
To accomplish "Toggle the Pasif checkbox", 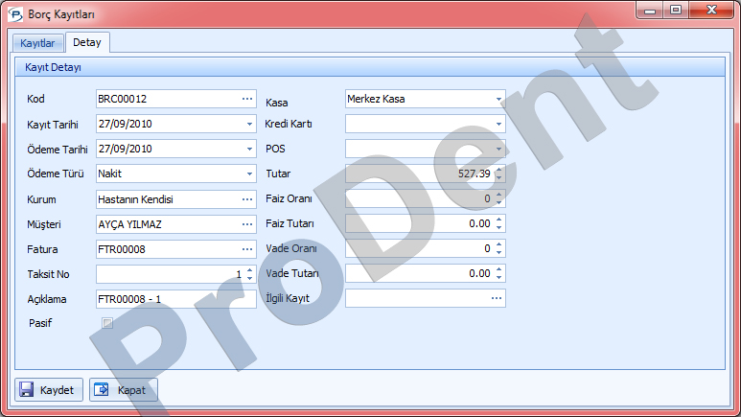I will 107,323.
